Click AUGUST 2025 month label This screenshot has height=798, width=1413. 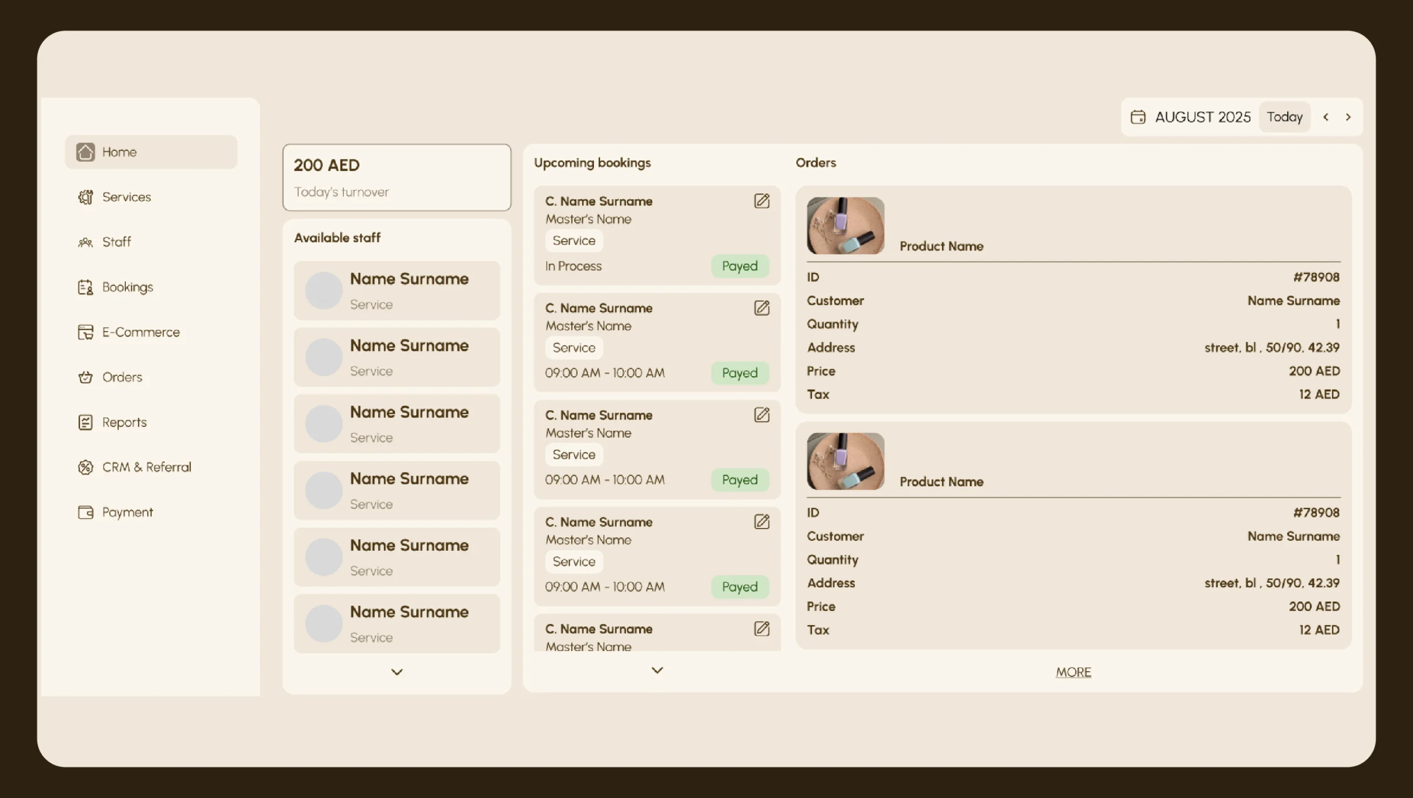click(1203, 117)
